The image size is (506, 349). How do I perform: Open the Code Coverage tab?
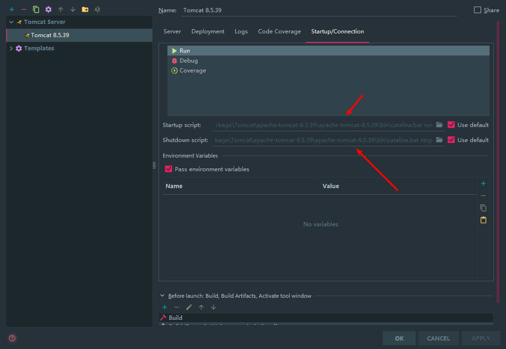(279, 32)
